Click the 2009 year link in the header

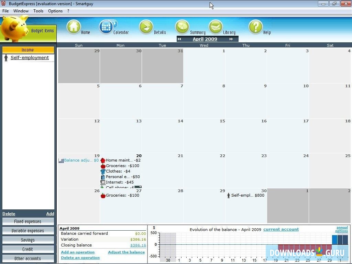click(211, 39)
